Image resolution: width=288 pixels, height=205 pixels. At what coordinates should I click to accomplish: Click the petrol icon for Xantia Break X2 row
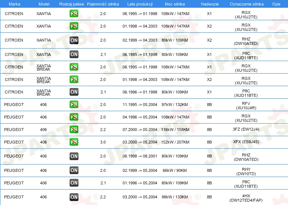[74, 79]
